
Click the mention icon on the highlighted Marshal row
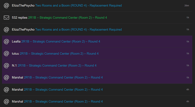(x=6, y=78)
